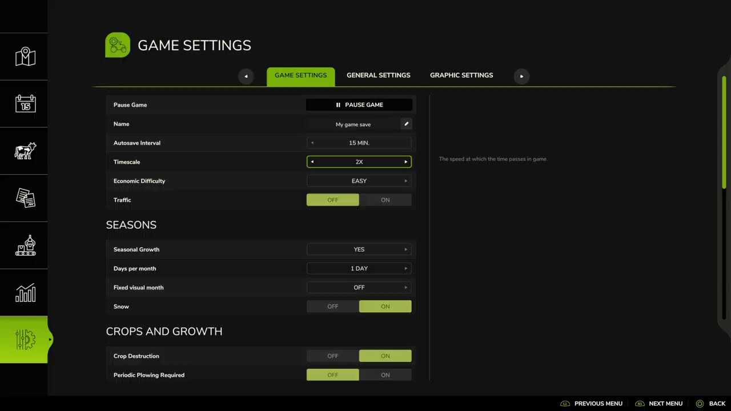
Task: Select the settings sliders sidebar icon
Action: (x=25, y=340)
